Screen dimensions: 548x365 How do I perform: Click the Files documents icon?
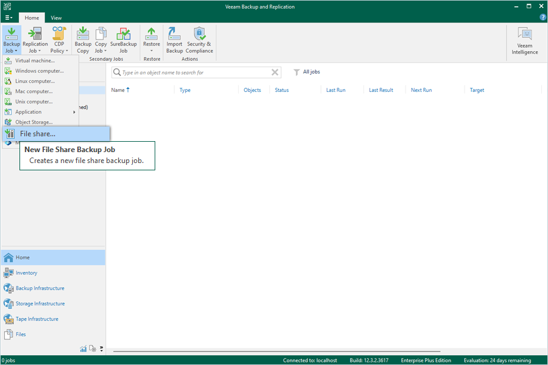click(x=9, y=334)
